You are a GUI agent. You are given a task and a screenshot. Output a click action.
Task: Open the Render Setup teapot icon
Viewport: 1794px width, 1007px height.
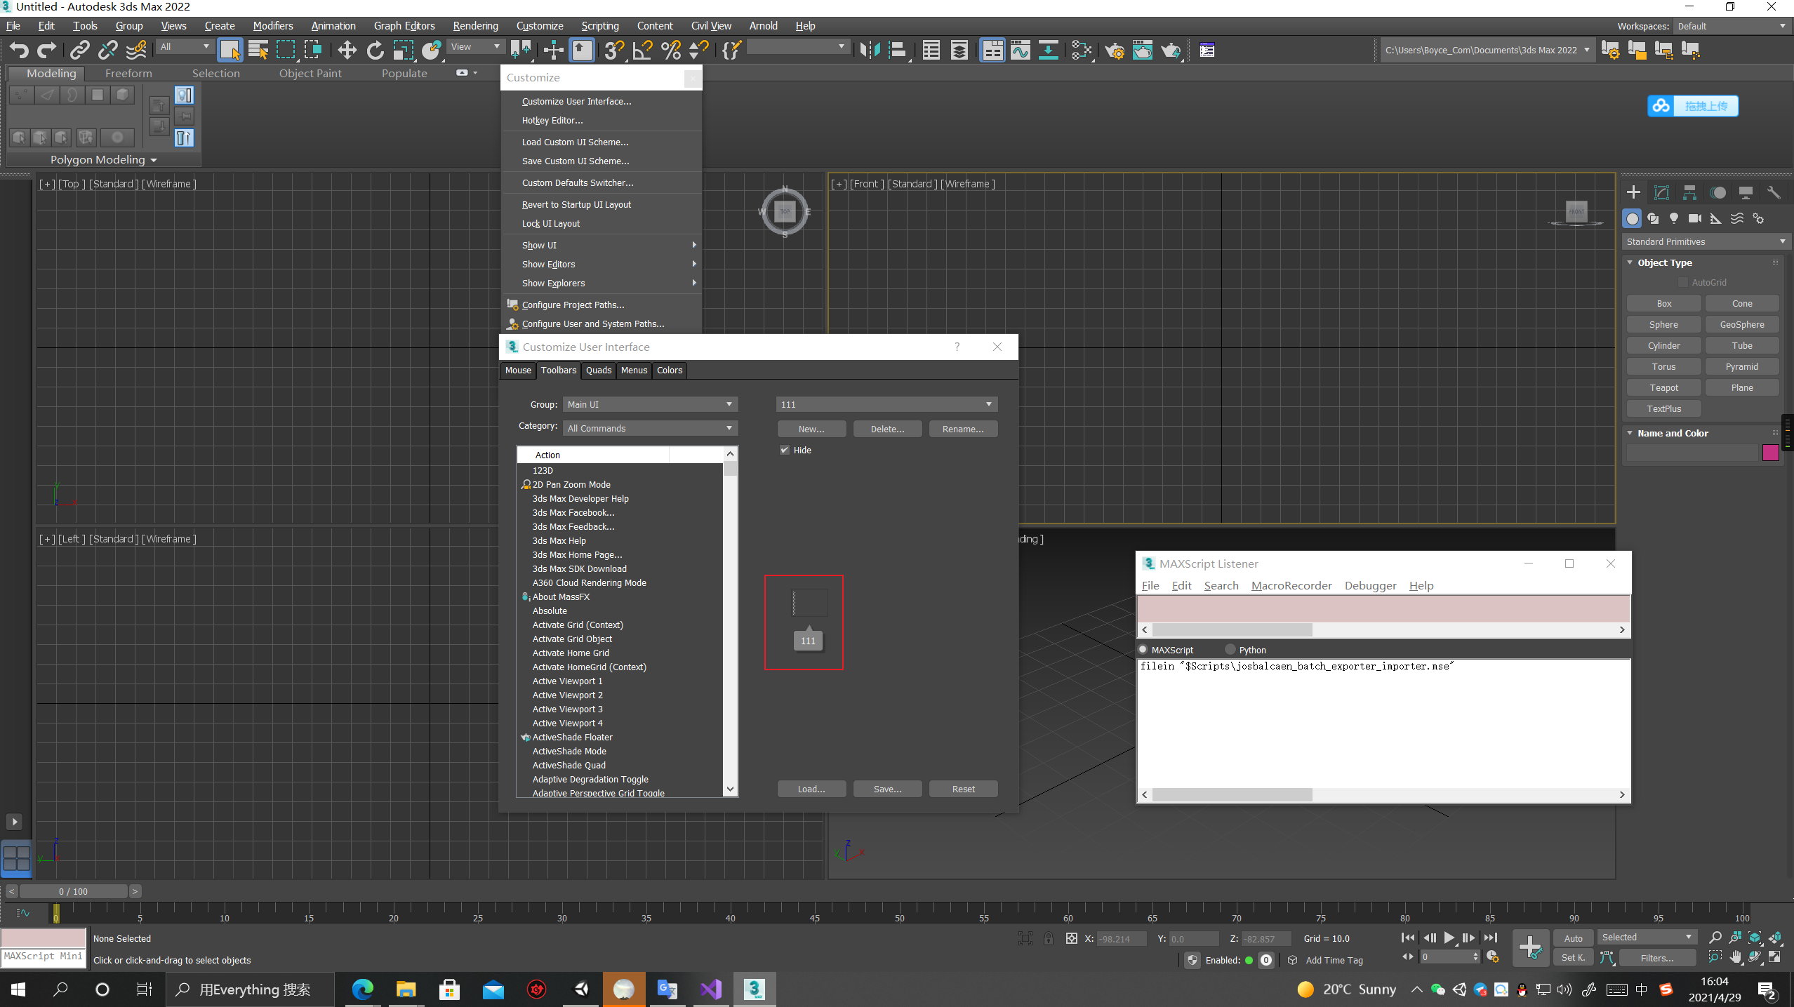1114,50
